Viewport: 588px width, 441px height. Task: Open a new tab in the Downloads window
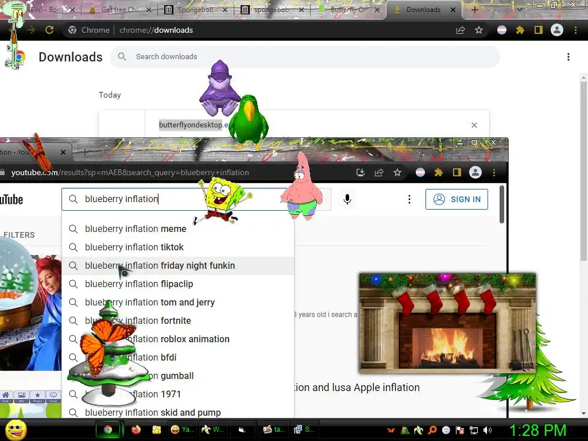[474, 10]
